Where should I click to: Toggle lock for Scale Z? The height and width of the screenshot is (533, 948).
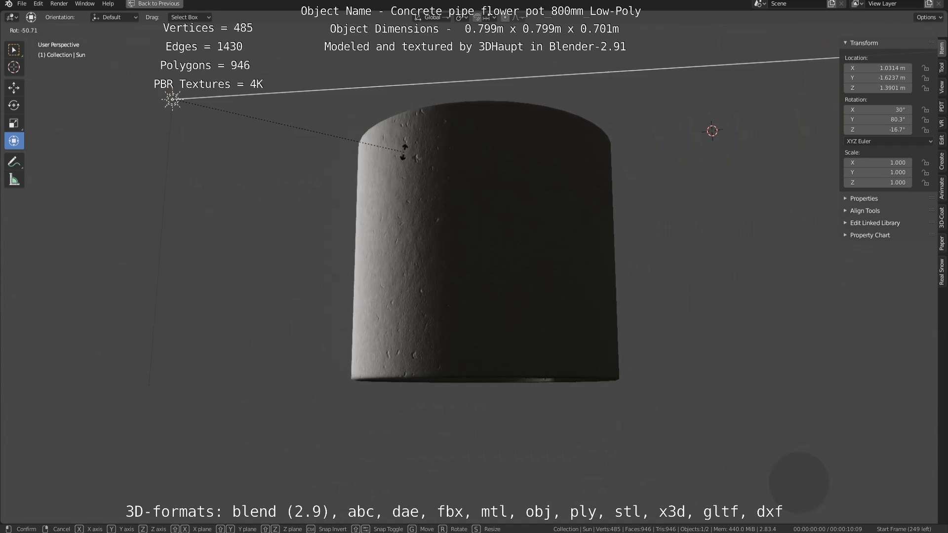[x=926, y=182]
